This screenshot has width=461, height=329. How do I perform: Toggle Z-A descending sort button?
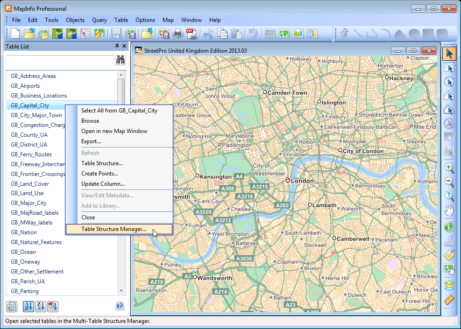click(41, 307)
